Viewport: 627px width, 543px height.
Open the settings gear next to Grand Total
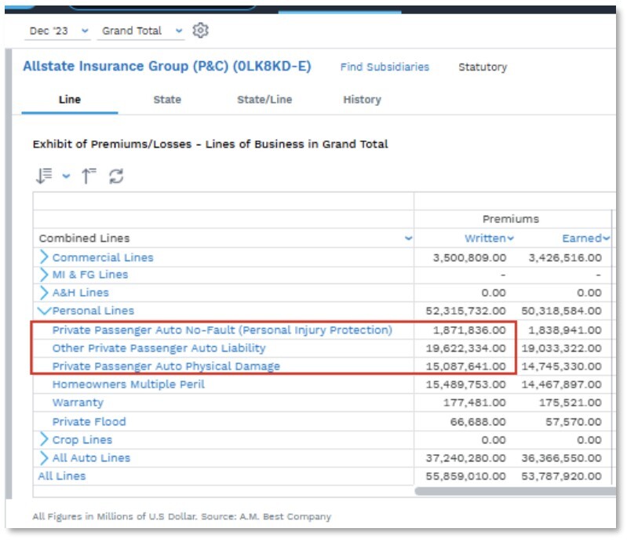pos(201,31)
